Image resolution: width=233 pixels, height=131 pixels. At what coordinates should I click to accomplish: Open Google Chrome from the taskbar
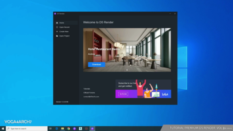(68, 128)
